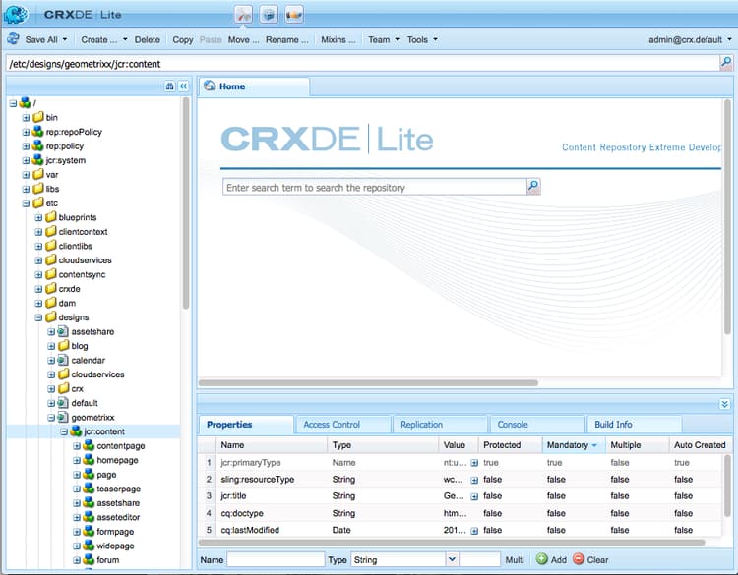The height and width of the screenshot is (575, 738).
Task: Click the repository path address field
Action: point(362,64)
